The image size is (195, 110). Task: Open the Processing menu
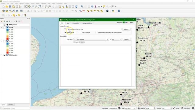(59, 3)
